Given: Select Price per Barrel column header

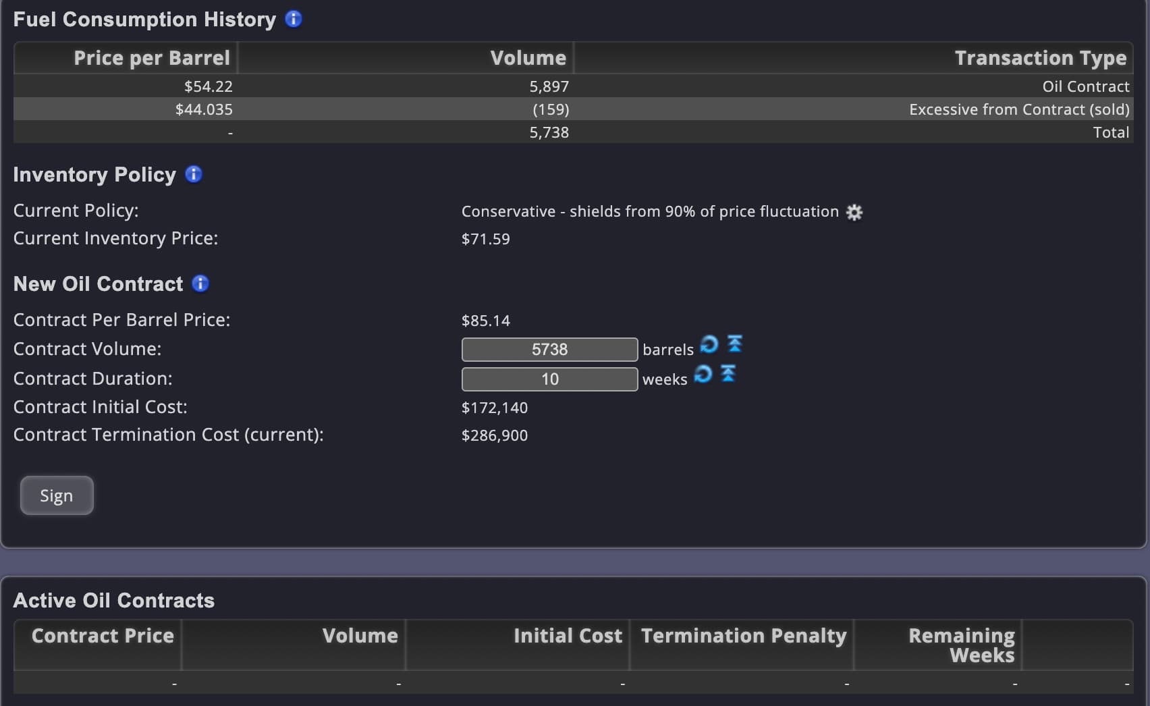Looking at the screenshot, I should point(126,58).
